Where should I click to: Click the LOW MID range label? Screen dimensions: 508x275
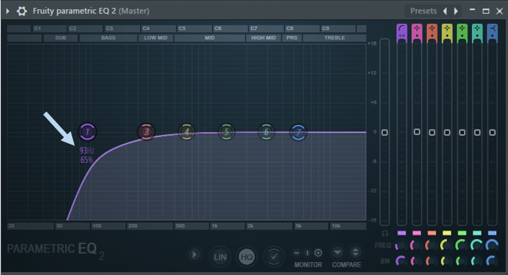[x=156, y=38]
